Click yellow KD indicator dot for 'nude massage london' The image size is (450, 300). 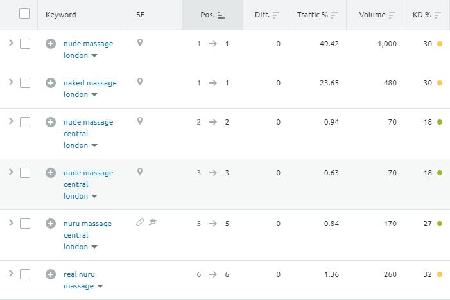[440, 44]
